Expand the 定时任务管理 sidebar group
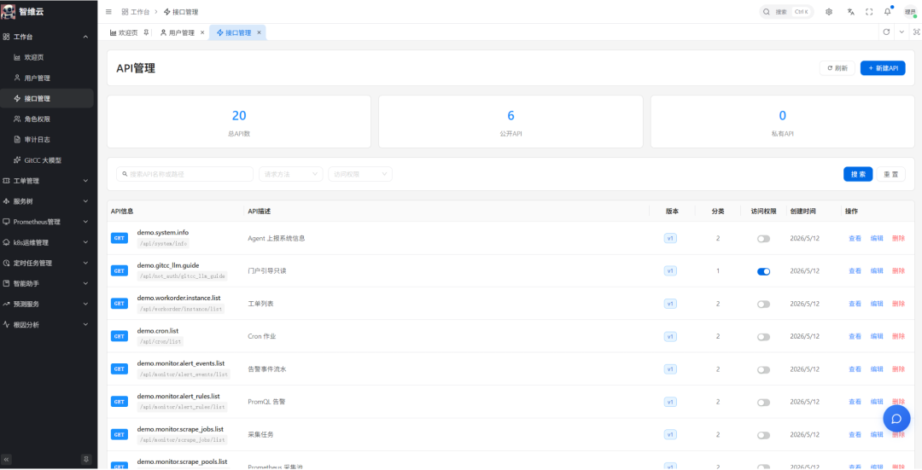The width and height of the screenshot is (922, 470). click(x=47, y=263)
